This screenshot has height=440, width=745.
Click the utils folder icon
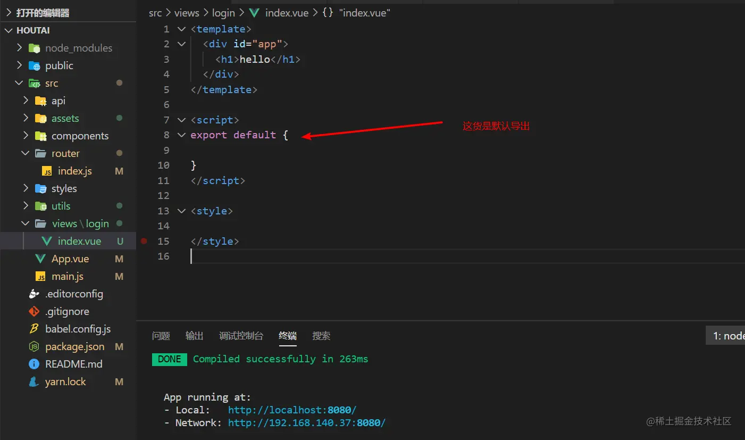pos(40,206)
